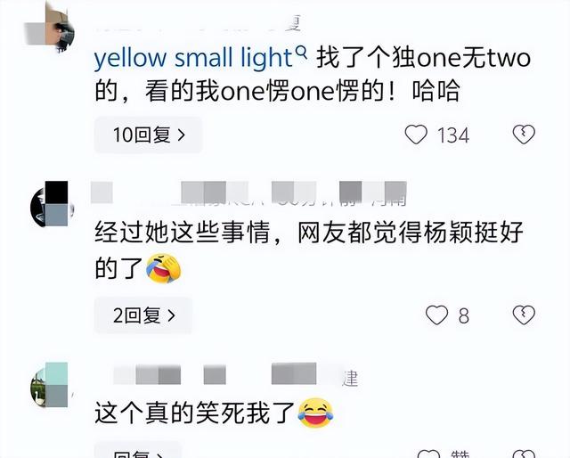Click the 134 like count number
This screenshot has width=570, height=458.
tap(453, 135)
